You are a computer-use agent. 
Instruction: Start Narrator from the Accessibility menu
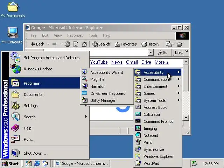pyautogui.click(x=107, y=86)
